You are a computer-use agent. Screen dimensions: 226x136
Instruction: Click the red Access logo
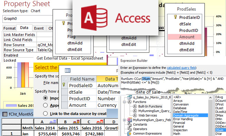pos(94,18)
